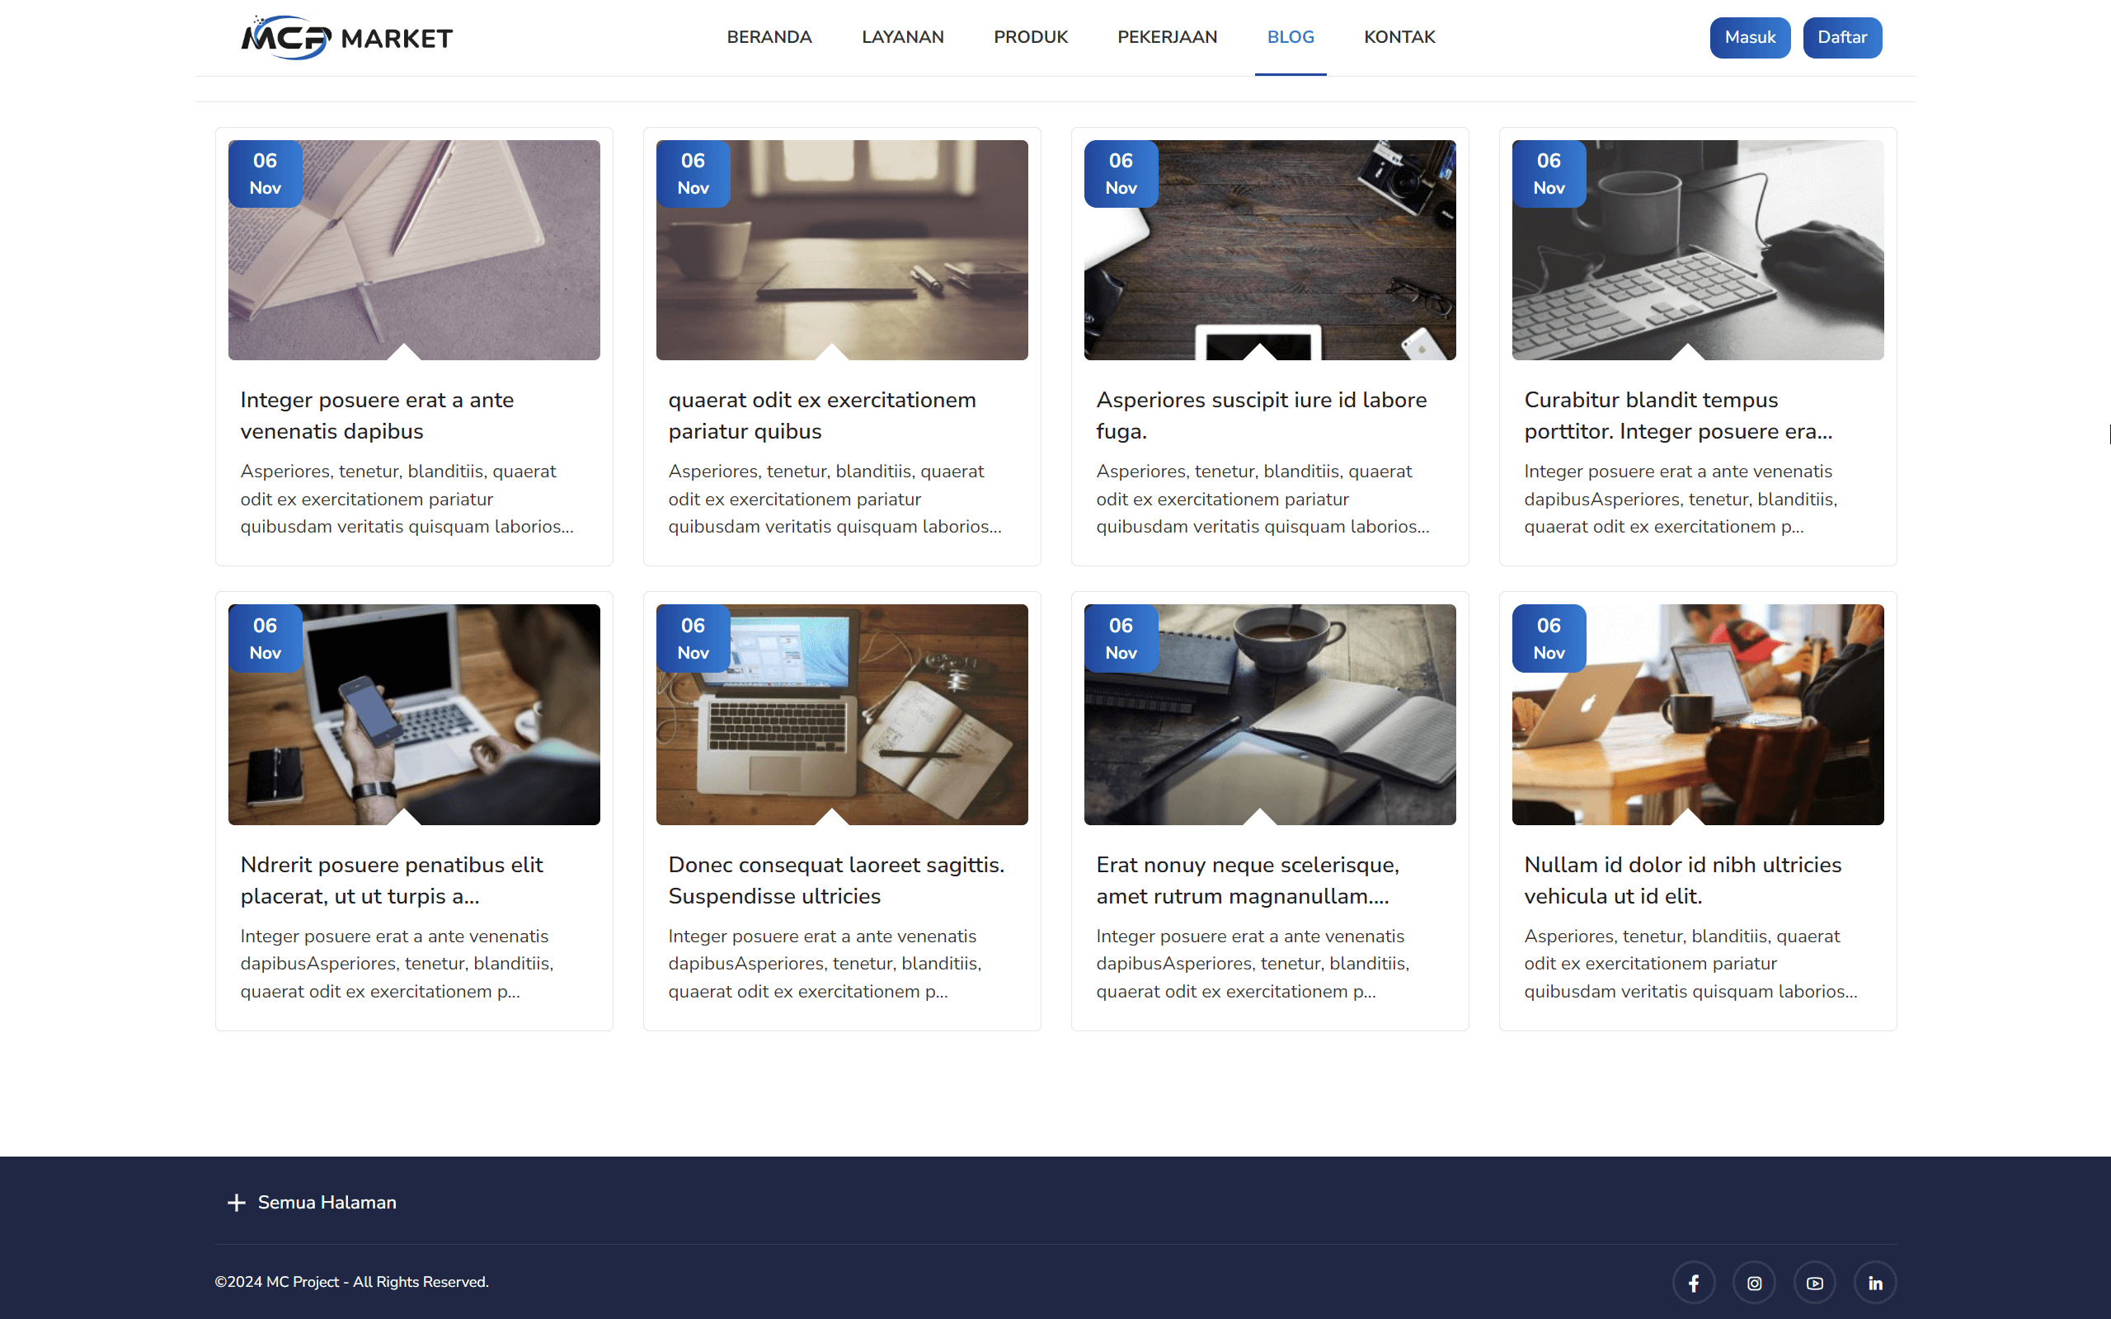Viewport: 2111px width, 1319px height.
Task: Open the YouTube channel icon in footer
Action: (1815, 1283)
